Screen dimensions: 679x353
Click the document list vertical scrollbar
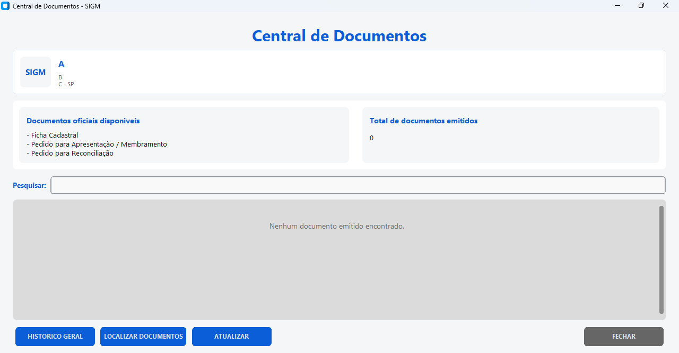click(661, 259)
